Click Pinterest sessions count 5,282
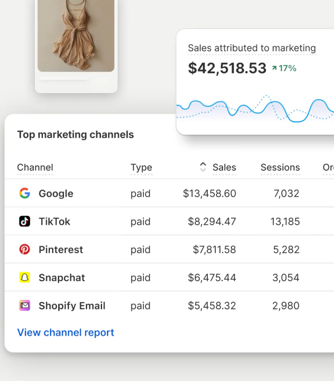The height and width of the screenshot is (381, 334). point(286,250)
